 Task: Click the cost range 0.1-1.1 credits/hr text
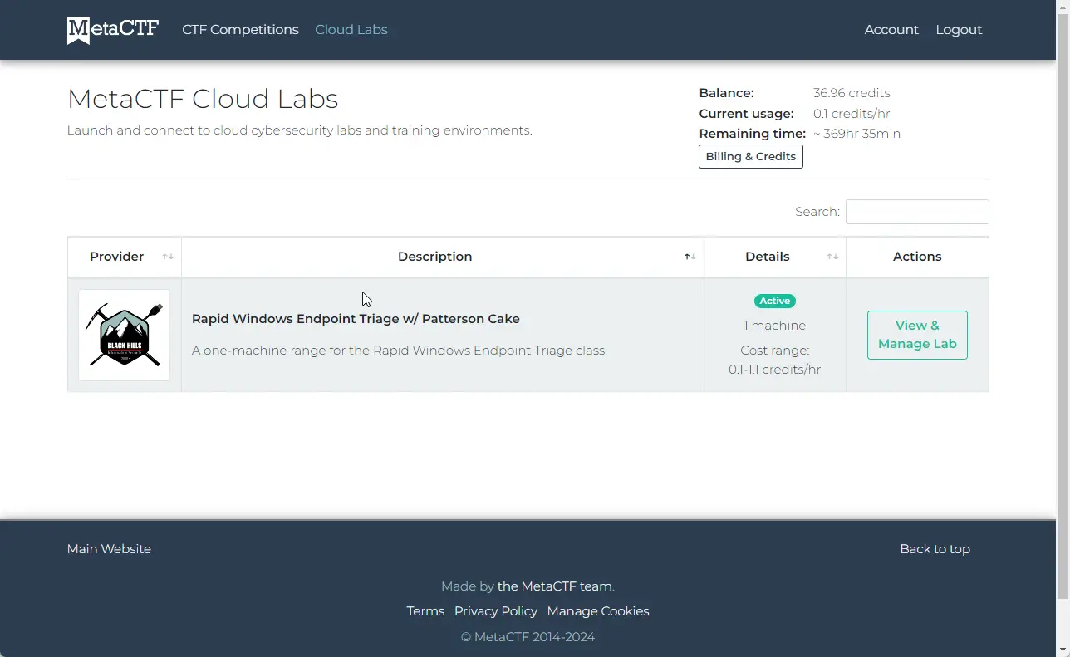774,360
